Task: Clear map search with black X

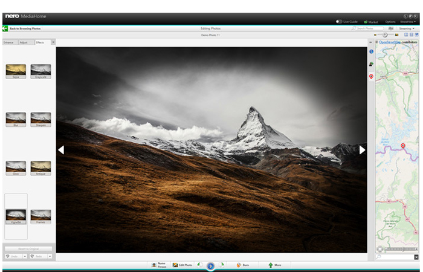Action: 416,257
